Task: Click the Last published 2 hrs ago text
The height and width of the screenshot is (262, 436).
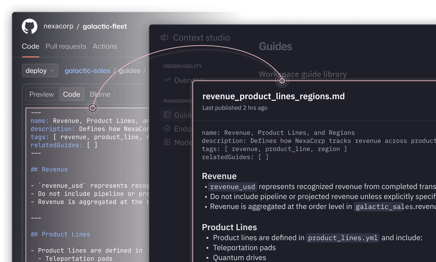Action: click(235, 108)
